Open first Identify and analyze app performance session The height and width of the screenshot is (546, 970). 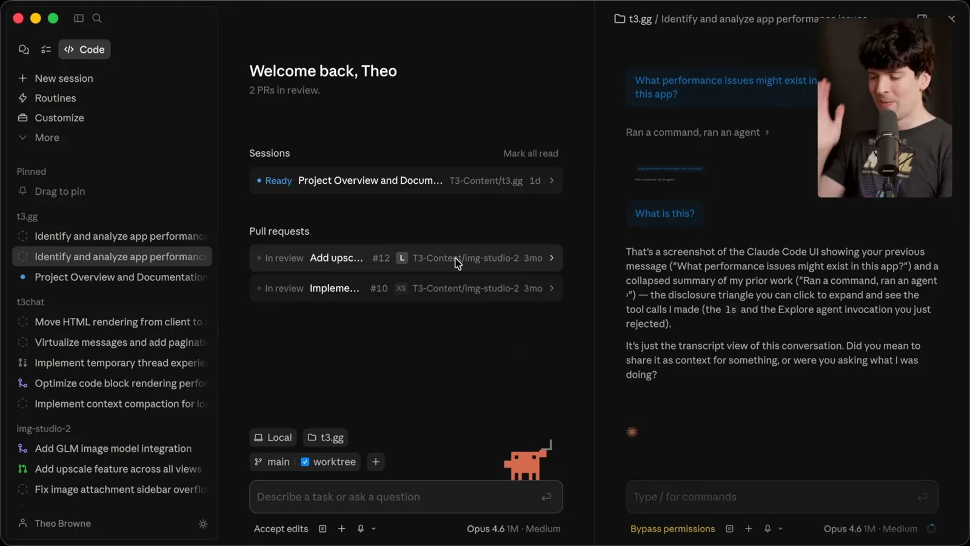(x=112, y=236)
